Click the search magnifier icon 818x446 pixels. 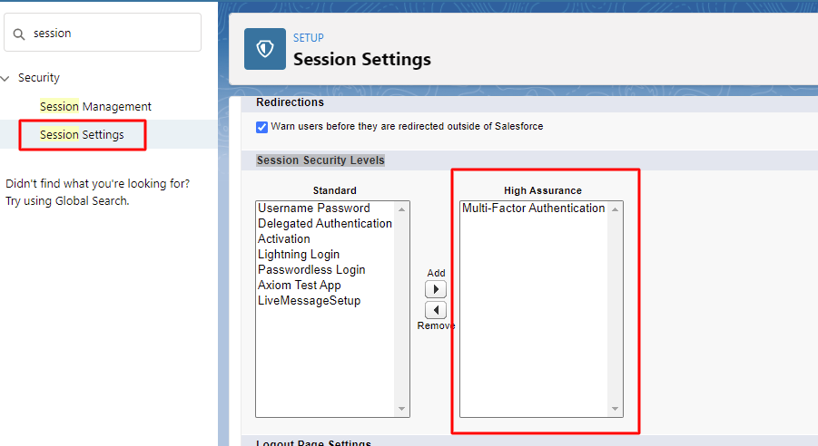[x=19, y=34]
